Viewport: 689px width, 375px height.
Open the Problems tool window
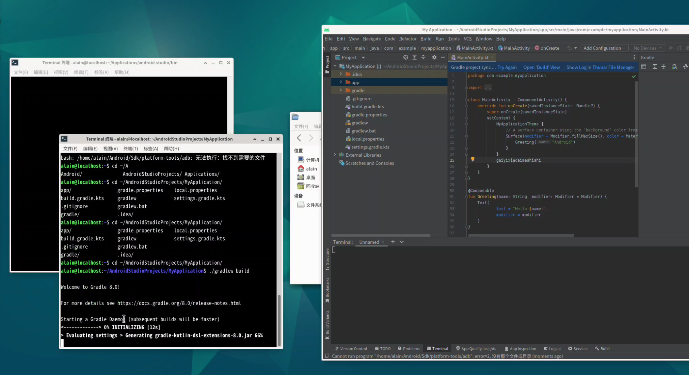click(x=409, y=349)
